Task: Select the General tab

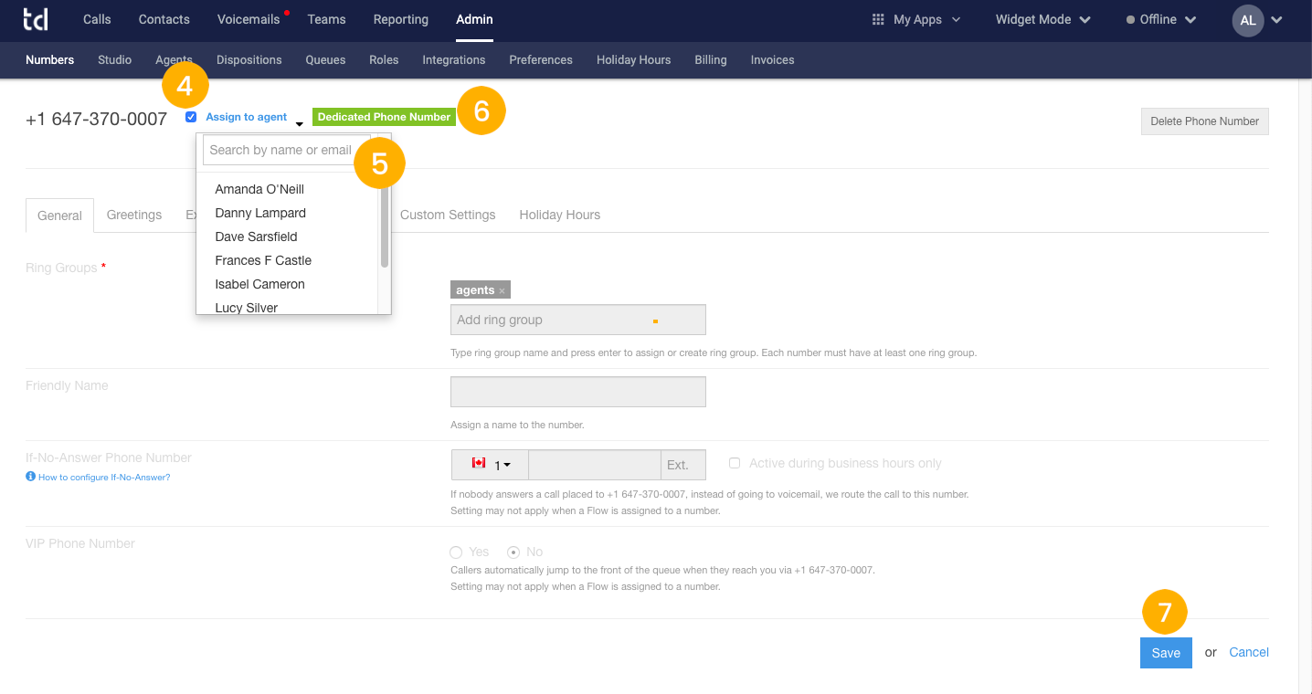Action: pyautogui.click(x=59, y=216)
